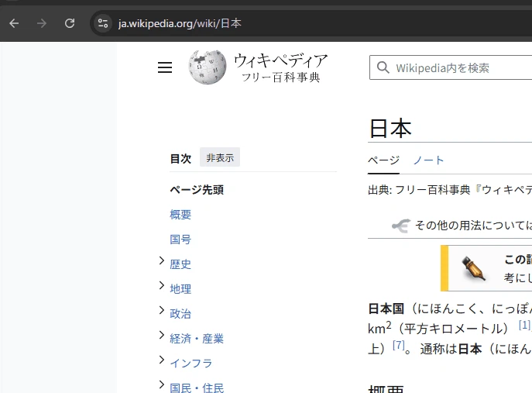The width and height of the screenshot is (532, 393).
Task: Click the disambiguation arrow icon
Action: 401,226
